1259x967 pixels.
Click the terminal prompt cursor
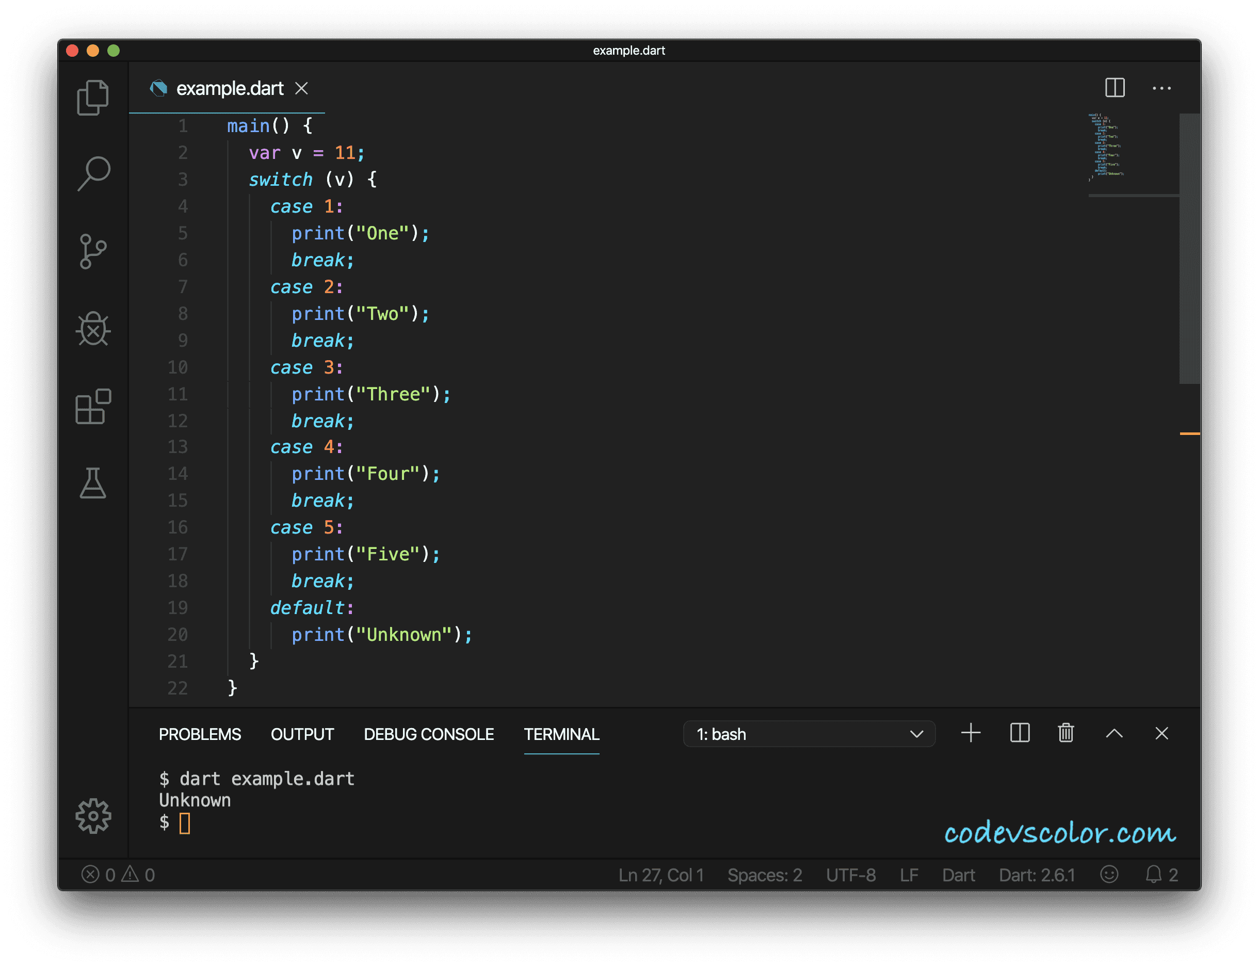click(x=184, y=823)
